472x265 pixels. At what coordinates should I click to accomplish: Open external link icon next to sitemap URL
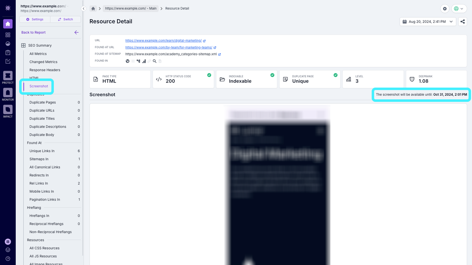click(x=219, y=54)
